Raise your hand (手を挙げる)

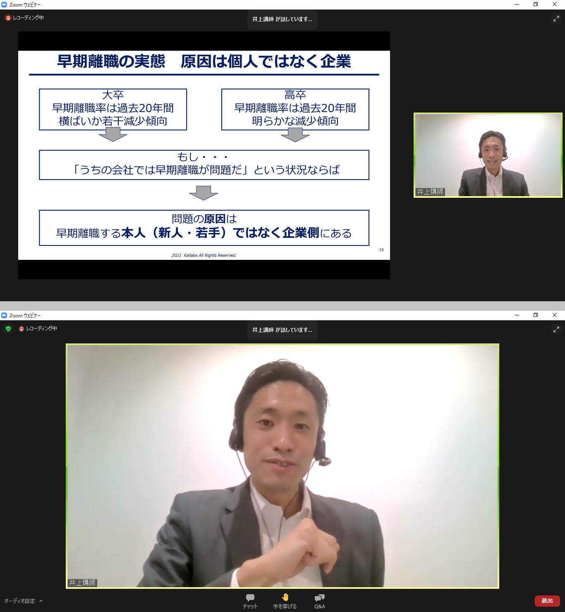pos(285,601)
